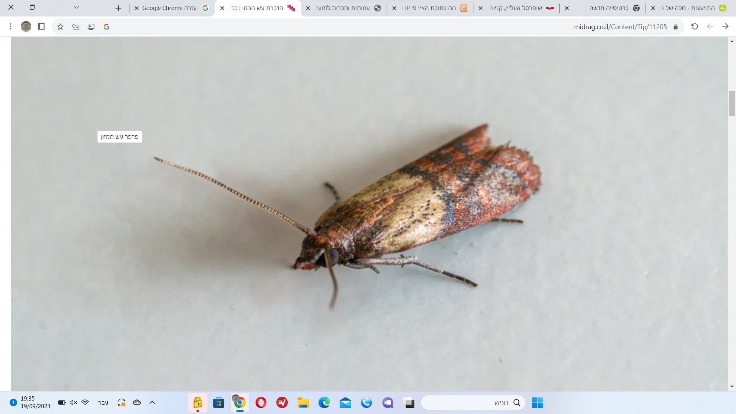The width and height of the screenshot is (736, 414).
Task: Open Chrome three-dot menu
Action: pos(11,26)
